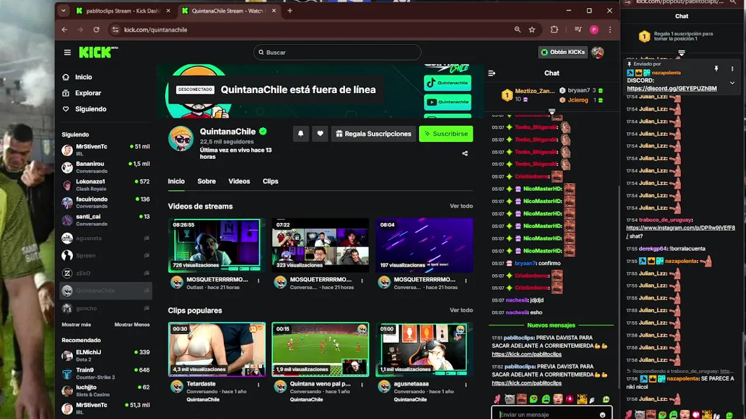Click the Nuevos mensajes divider label
Image resolution: width=746 pixels, height=419 pixels.
pyautogui.click(x=551, y=325)
